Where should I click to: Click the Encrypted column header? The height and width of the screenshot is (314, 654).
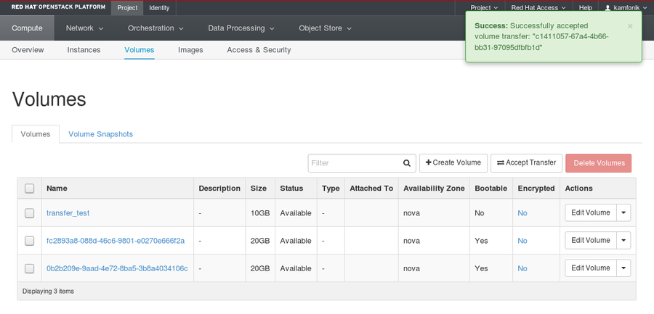click(536, 189)
